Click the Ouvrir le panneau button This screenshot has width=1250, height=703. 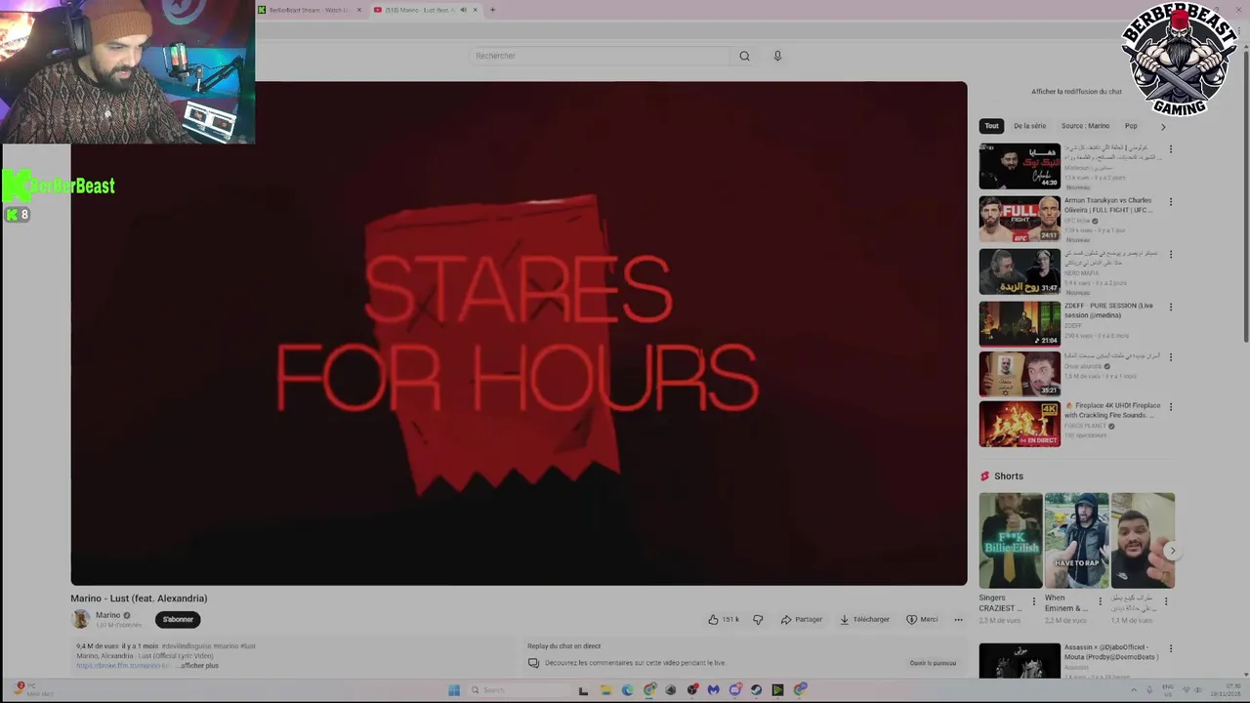tap(933, 663)
